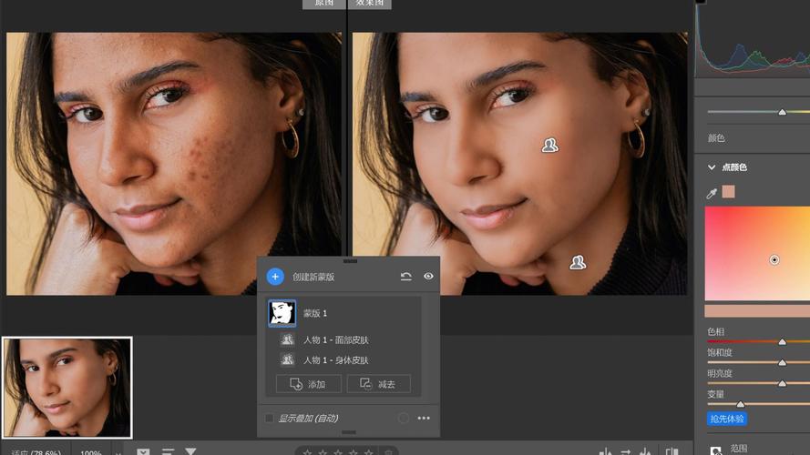Collapse the 点颜色 section chevron
Screen dimensions: 810x455
712,167
